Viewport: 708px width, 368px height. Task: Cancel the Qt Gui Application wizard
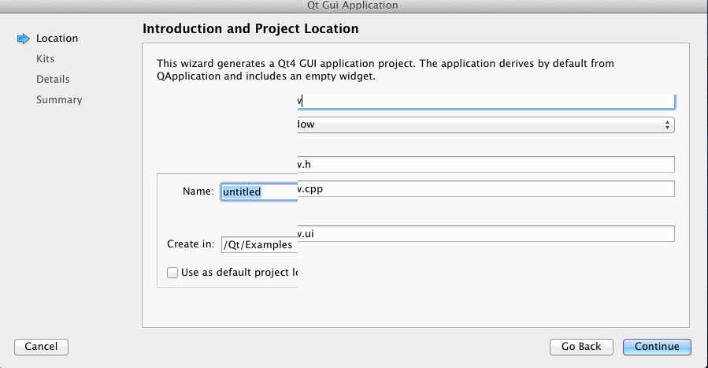[42, 347]
